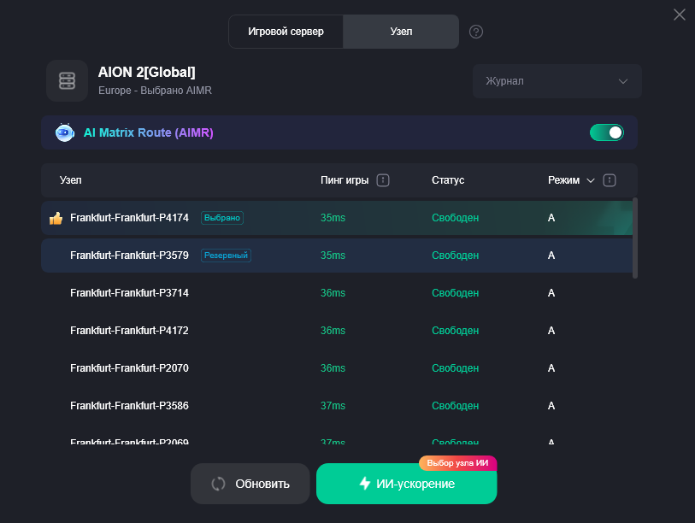Select node Frankfurt-Frankfurt-P4172

[337, 331]
